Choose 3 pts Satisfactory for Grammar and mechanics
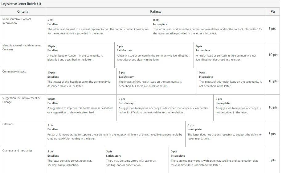This screenshot has height=173, width=282. 136,160
